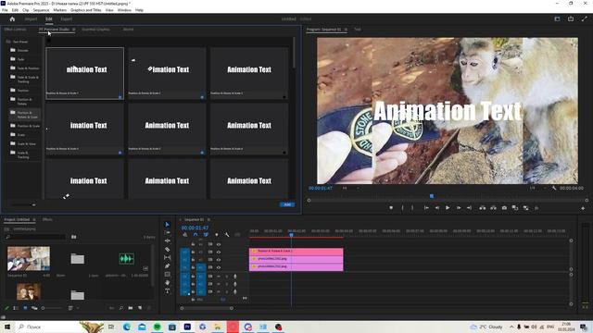Select the Razor tool

click(167, 249)
